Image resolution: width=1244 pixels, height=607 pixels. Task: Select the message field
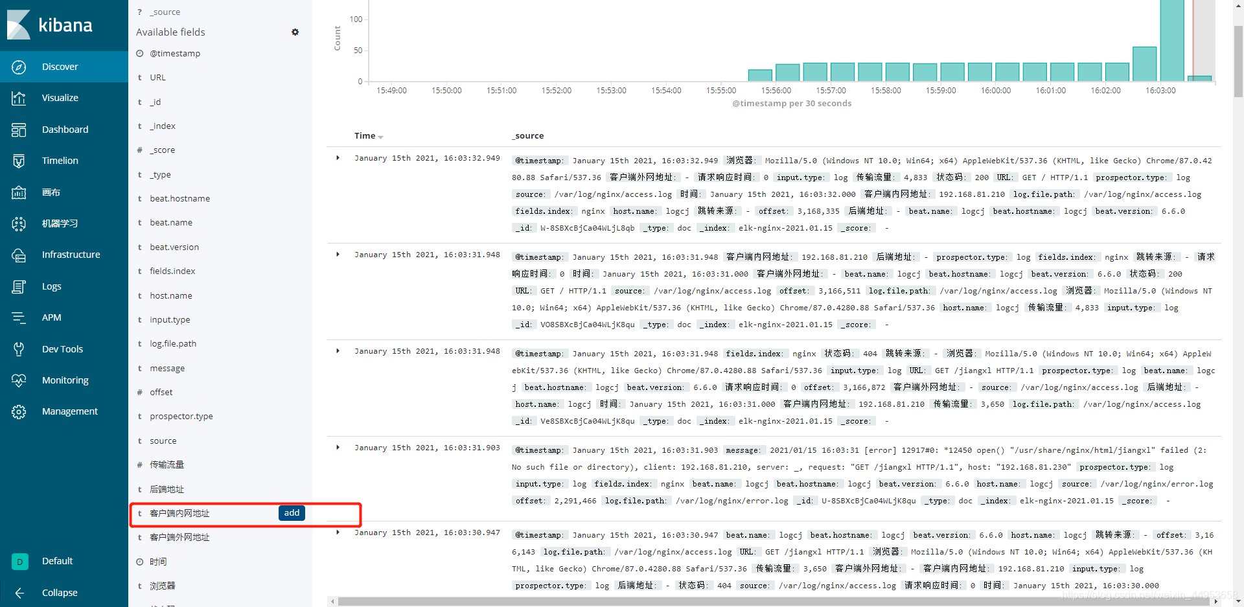click(x=167, y=369)
